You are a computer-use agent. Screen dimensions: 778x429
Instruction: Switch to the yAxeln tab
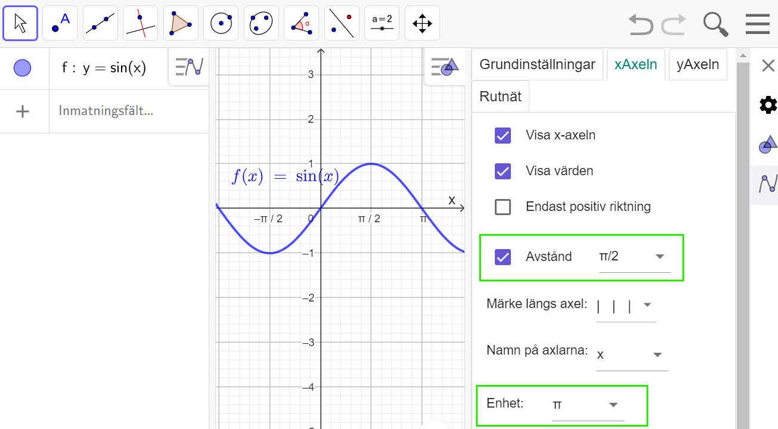[698, 65]
